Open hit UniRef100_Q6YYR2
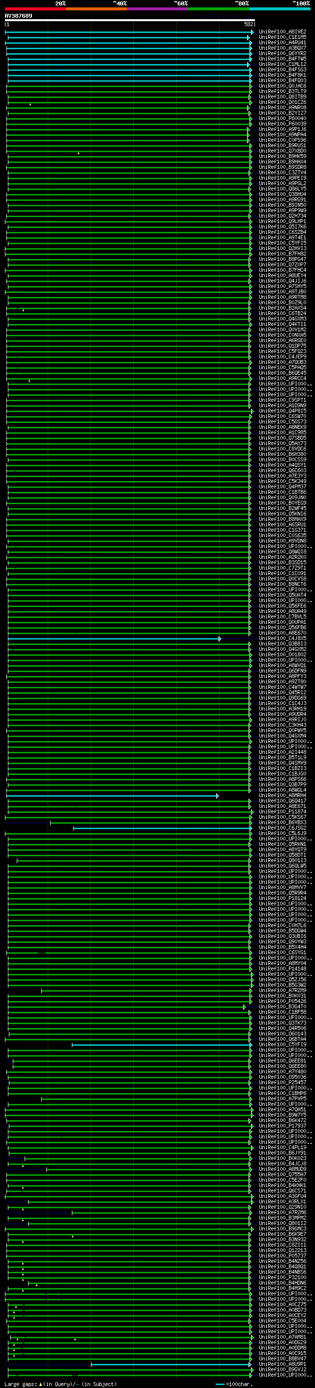The height and width of the screenshot is (1388, 315). [282, 53]
